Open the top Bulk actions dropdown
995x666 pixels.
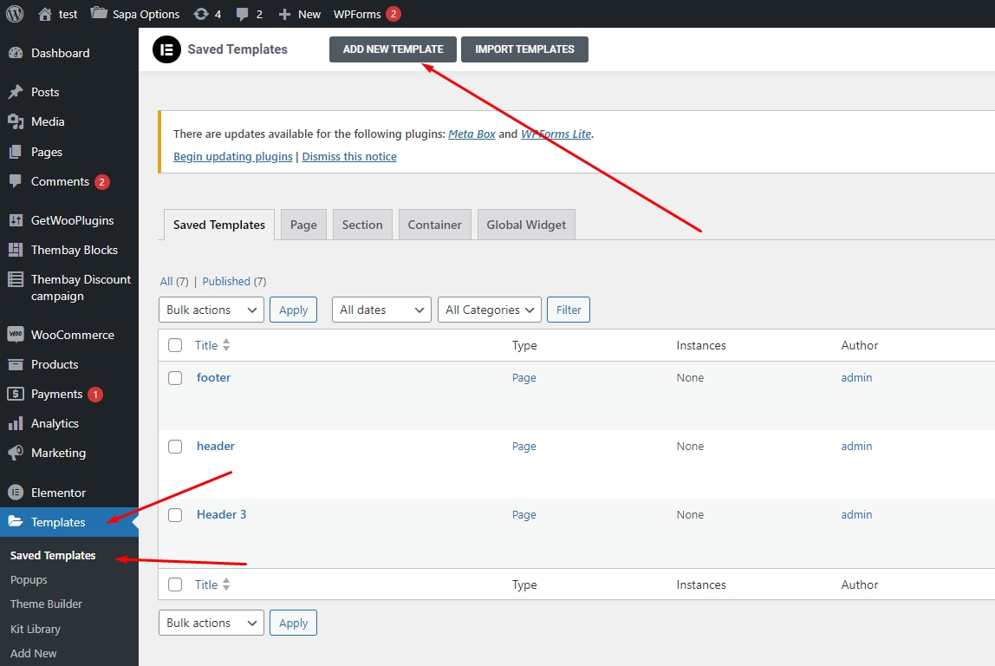click(211, 310)
